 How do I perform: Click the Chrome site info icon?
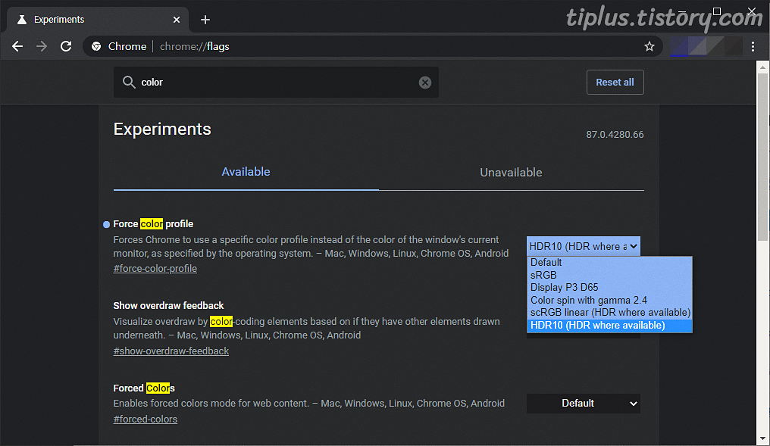(x=96, y=46)
